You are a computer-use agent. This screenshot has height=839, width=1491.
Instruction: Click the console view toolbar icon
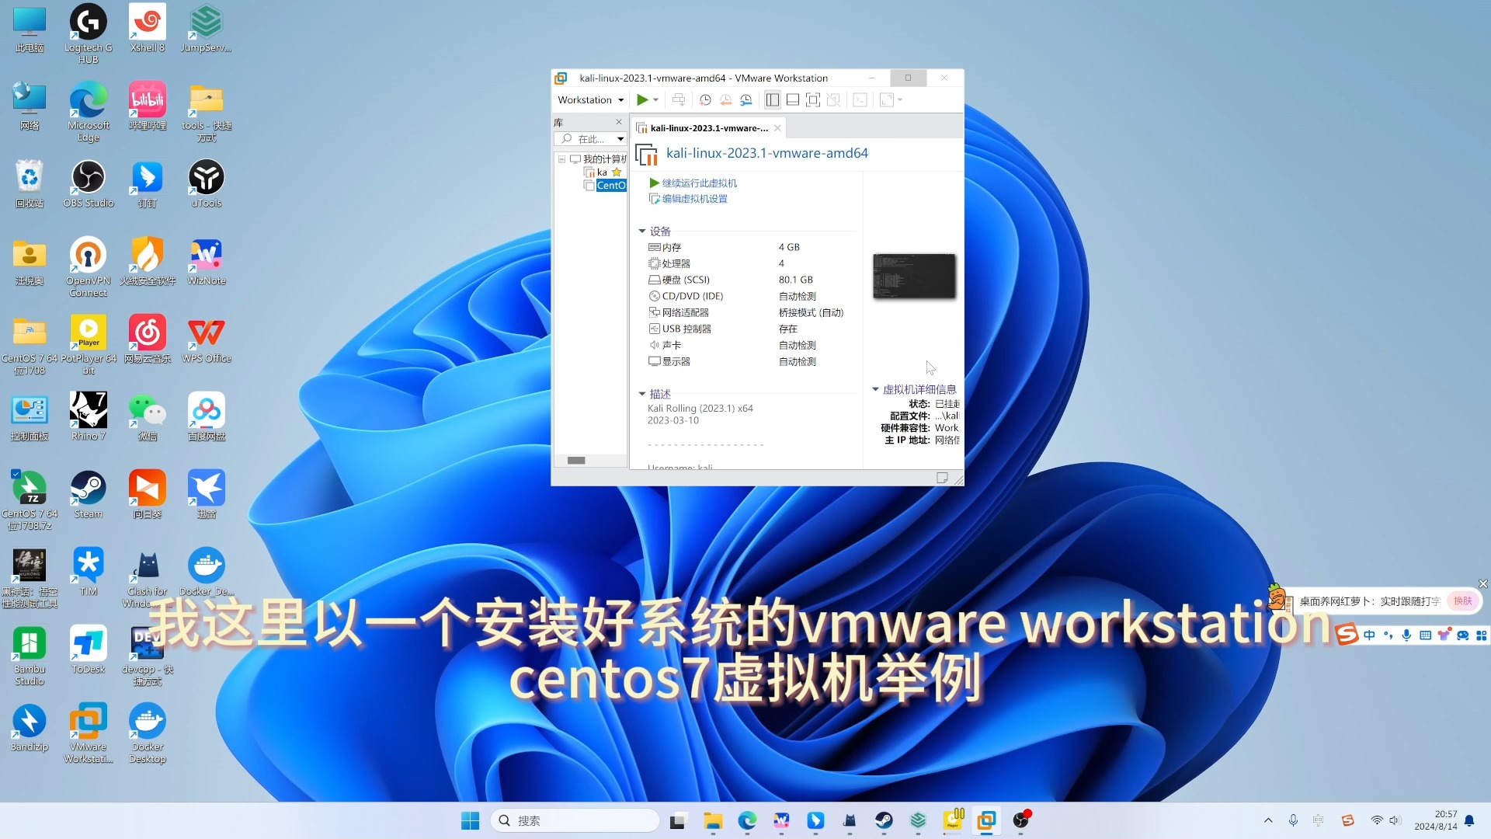pos(860,99)
